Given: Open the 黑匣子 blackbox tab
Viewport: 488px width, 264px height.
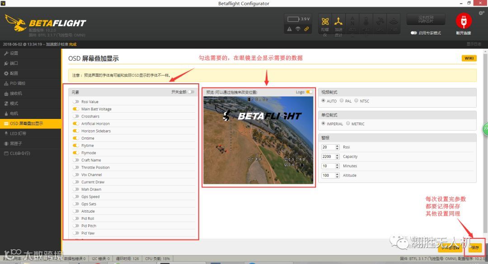Looking at the screenshot, I should click(31, 143).
